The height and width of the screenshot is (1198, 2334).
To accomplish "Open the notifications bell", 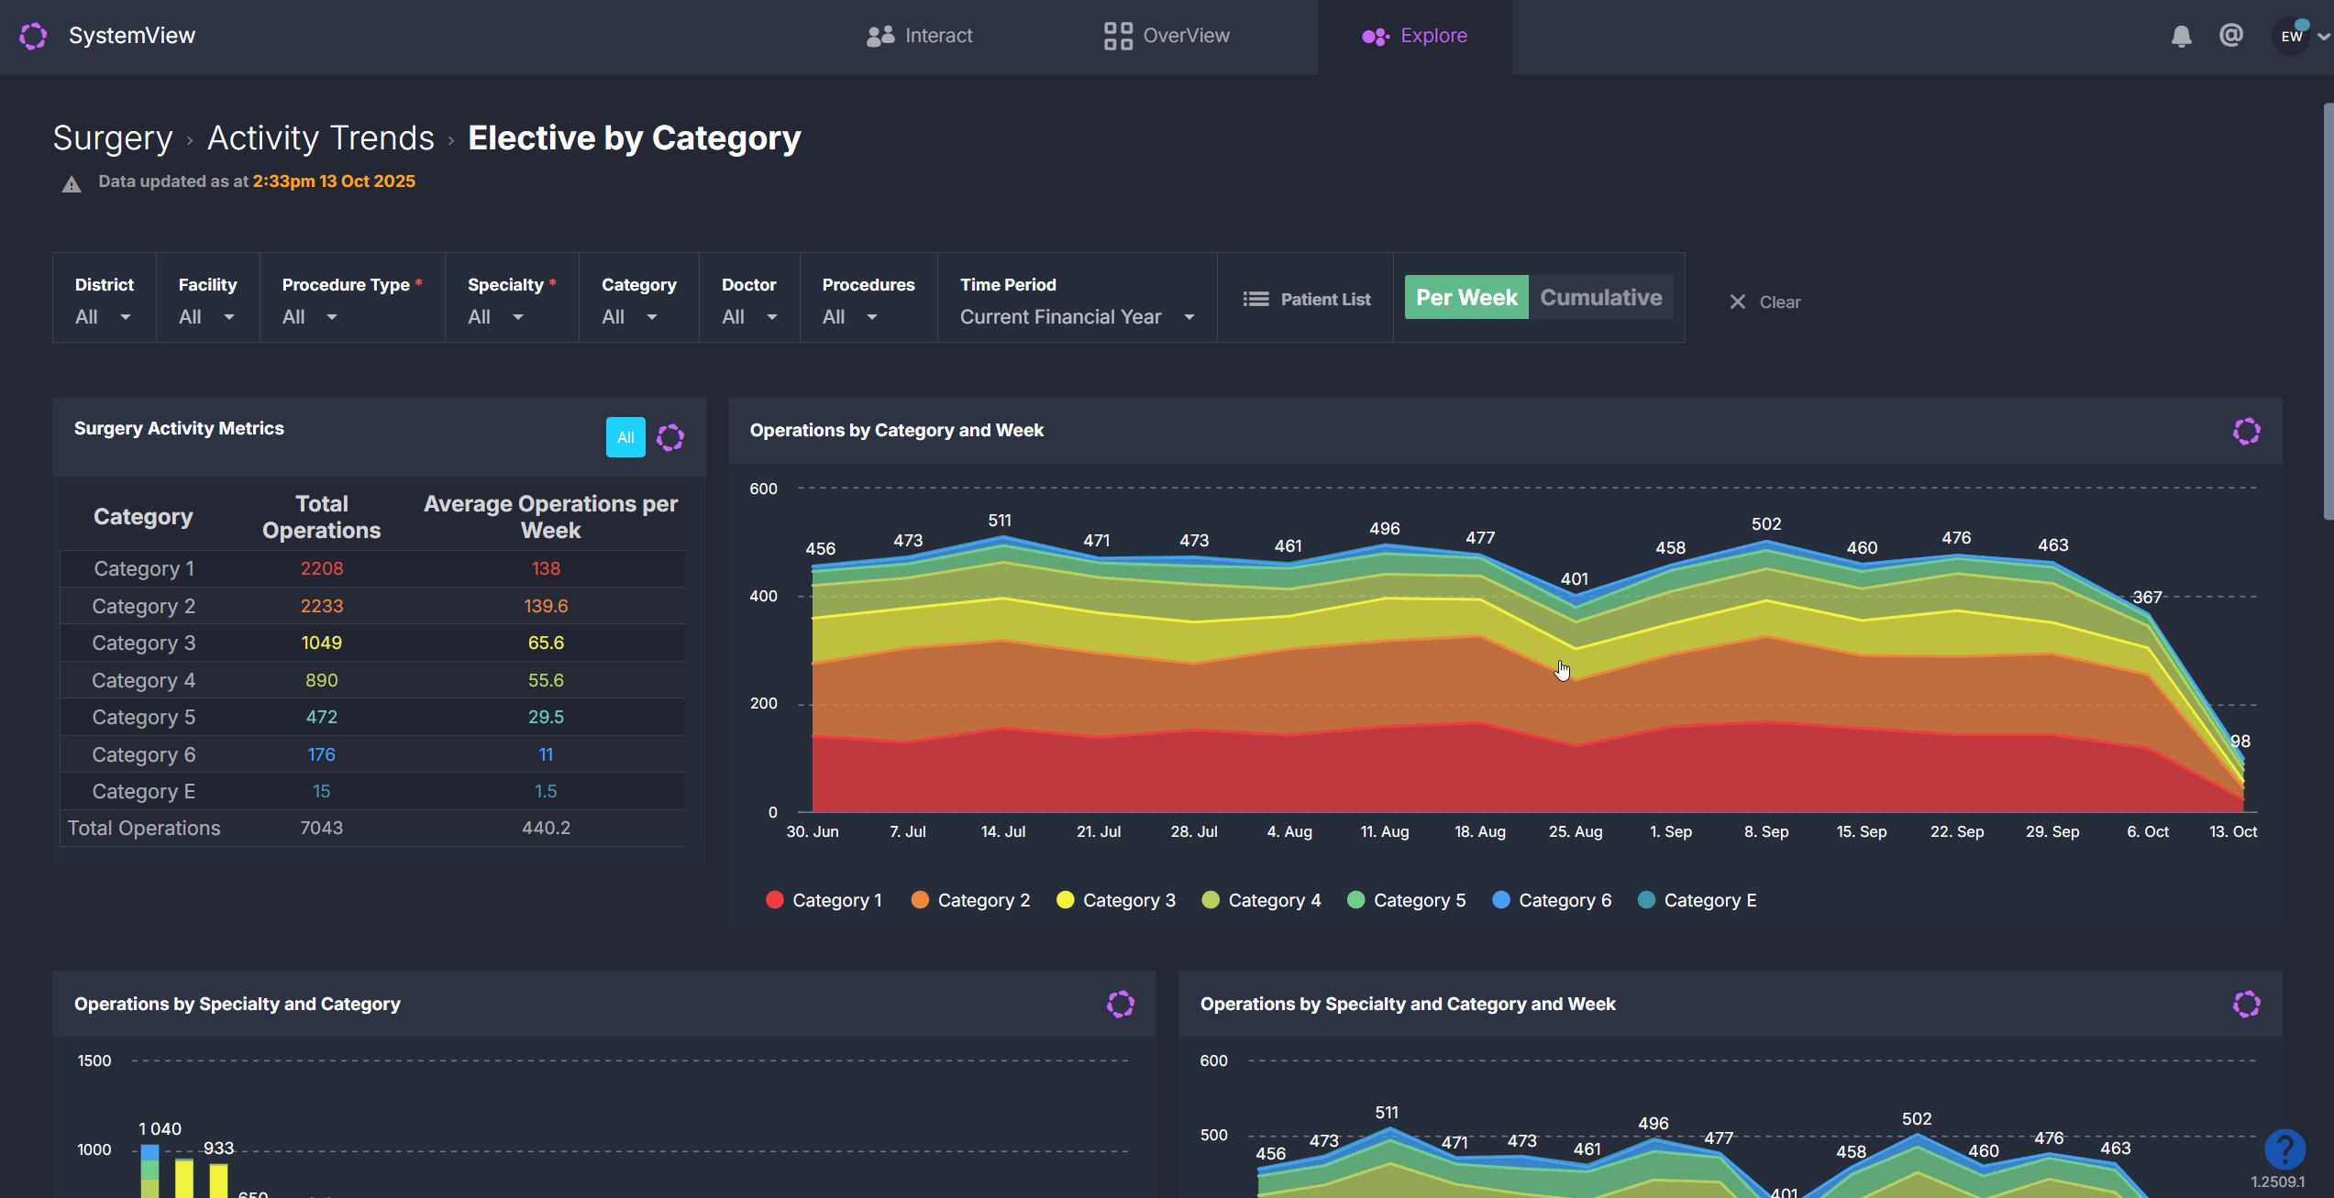I will tap(2181, 36).
